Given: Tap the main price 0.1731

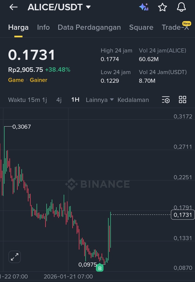Looking at the screenshot, I should [31, 55].
